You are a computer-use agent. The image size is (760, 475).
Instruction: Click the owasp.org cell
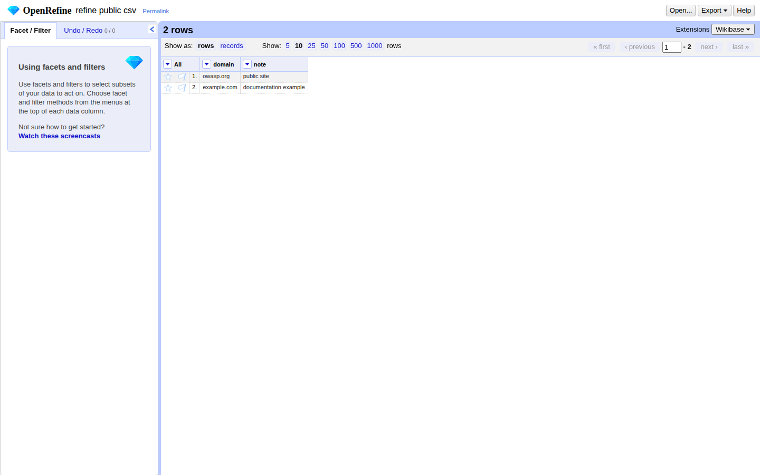(x=220, y=77)
